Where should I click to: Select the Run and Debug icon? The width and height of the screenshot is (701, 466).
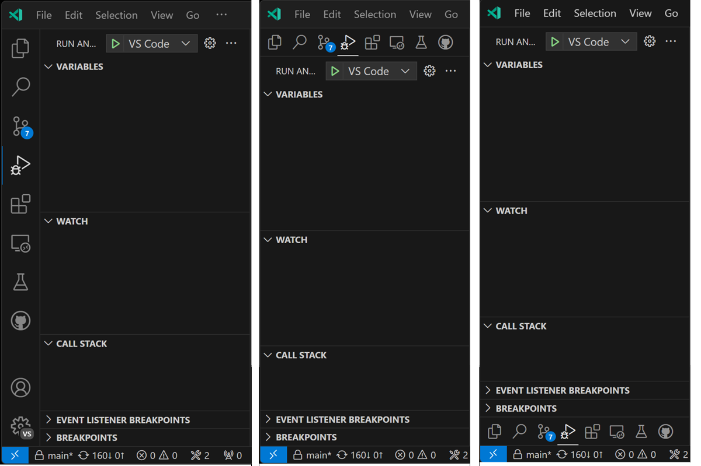coord(20,165)
